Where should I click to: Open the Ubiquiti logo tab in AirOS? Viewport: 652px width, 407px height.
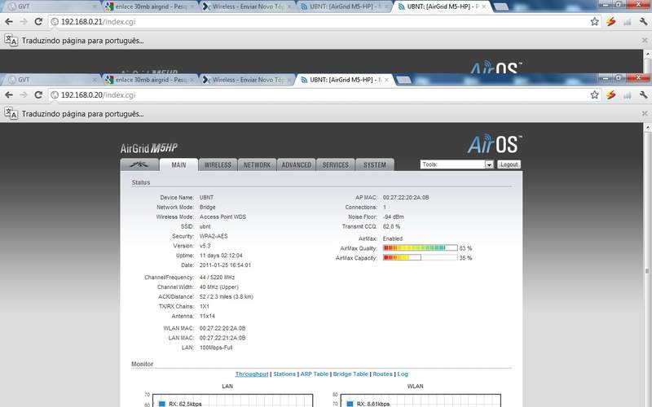(139, 165)
